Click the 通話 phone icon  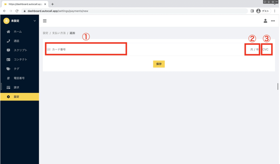point(8,41)
